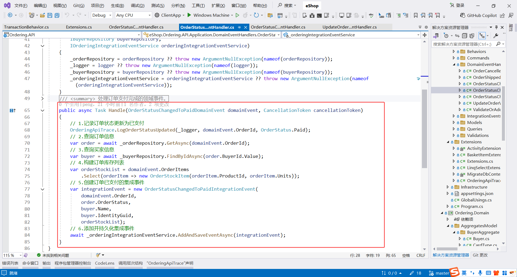
Task: Go to the next bookmark icon
Action: tap(430, 15)
